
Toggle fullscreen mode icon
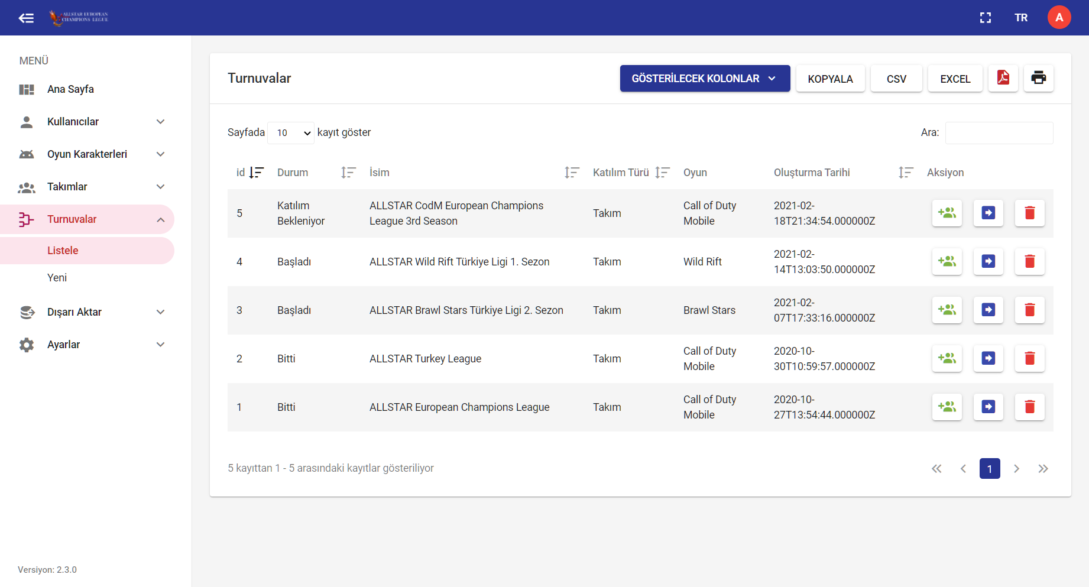point(985,18)
